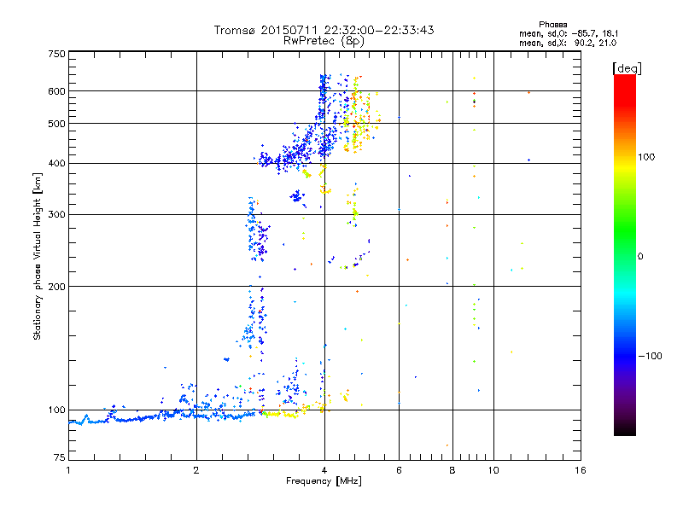Image resolution: width=683 pixels, height=512 pixels.
Task: Click the 'mean, sd,O: -85.7, 18.1' line
Action: tap(569, 33)
